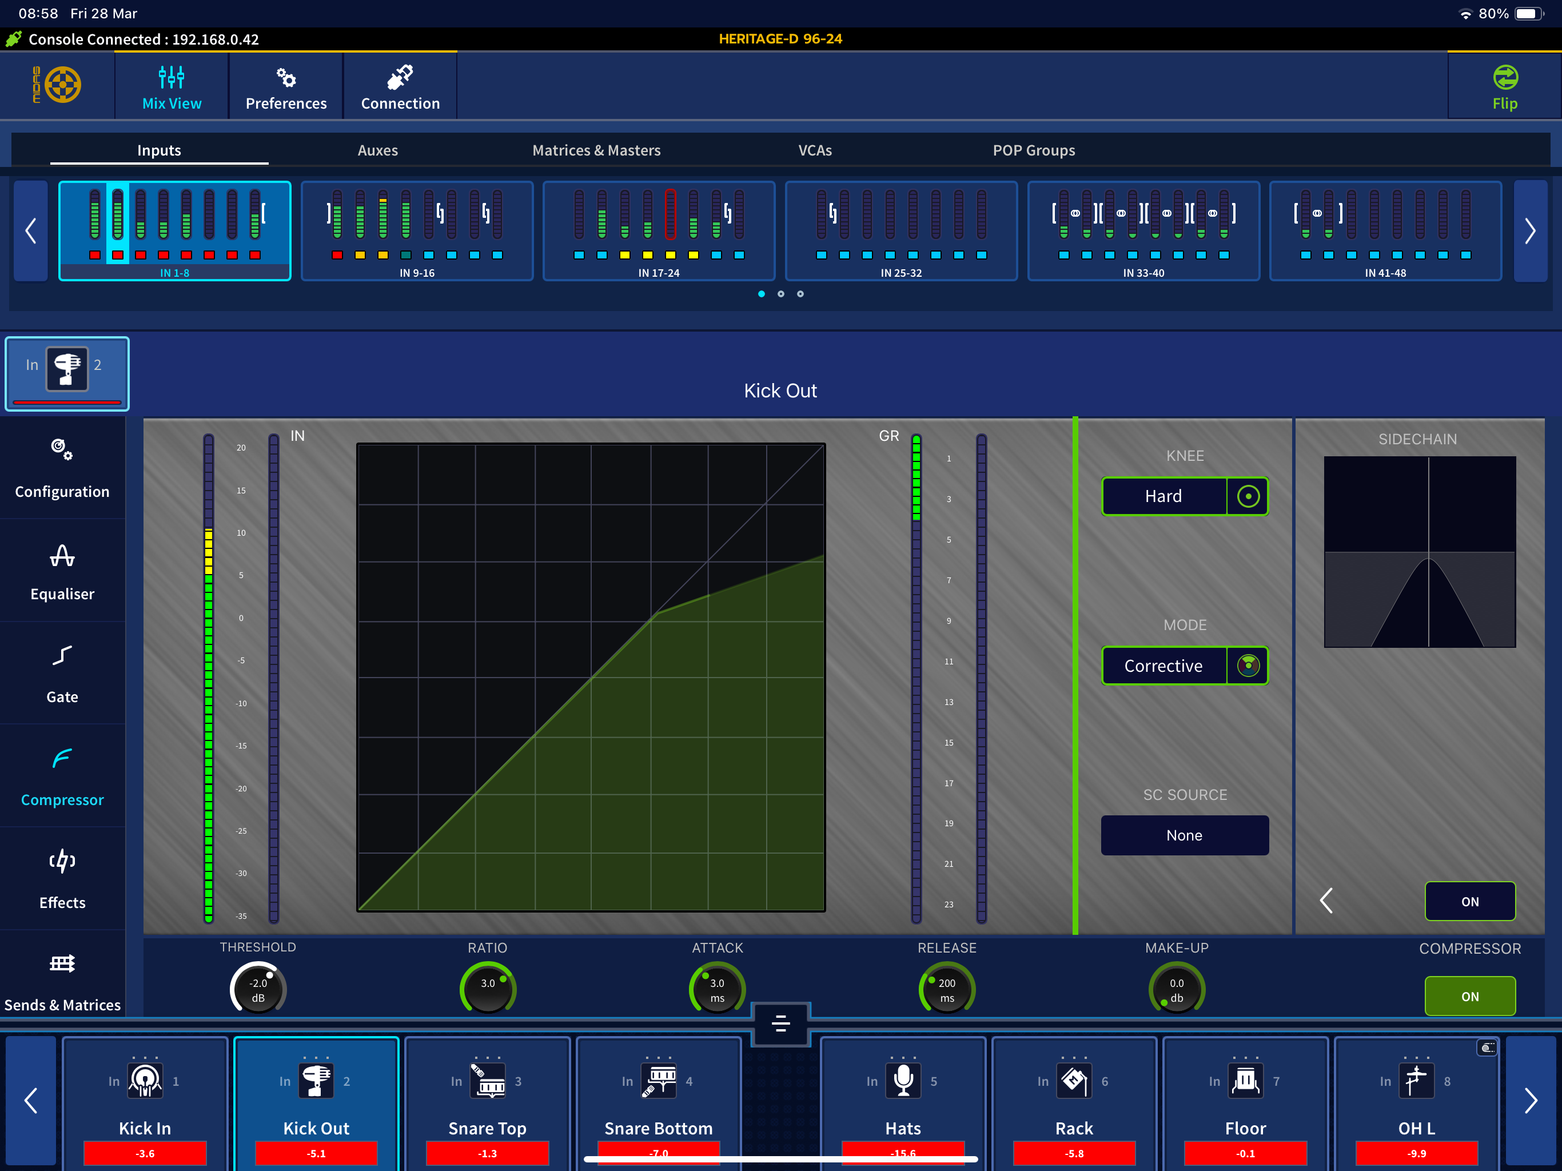Tap the third page indicator dot

pos(800,294)
